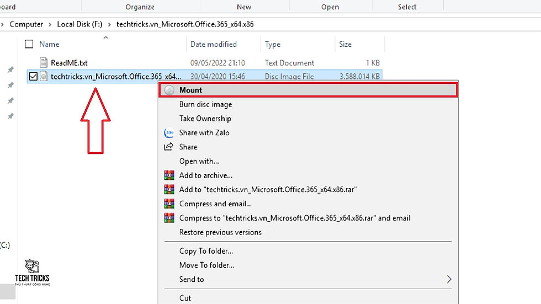Expand chevron before Computer breadcrumb
The width and height of the screenshot is (541, 304).
[2, 24]
